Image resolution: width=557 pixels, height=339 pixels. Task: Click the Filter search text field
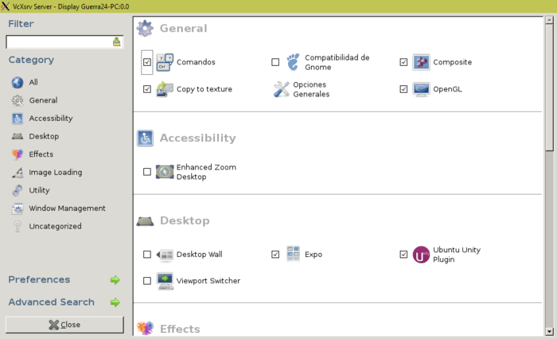point(58,41)
